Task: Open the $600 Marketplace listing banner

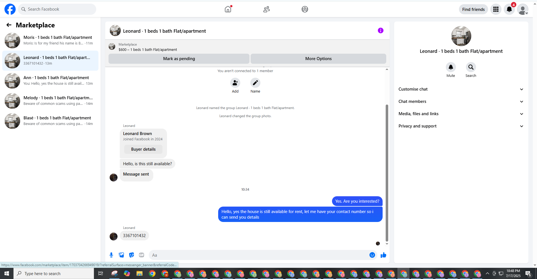Action: [x=247, y=47]
